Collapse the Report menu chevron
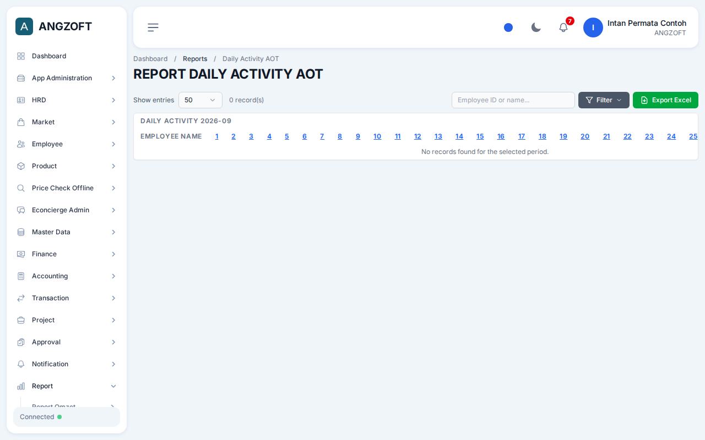The width and height of the screenshot is (705, 440). click(113, 386)
